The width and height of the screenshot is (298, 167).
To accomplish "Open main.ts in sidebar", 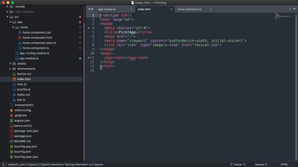I will 22,84.
